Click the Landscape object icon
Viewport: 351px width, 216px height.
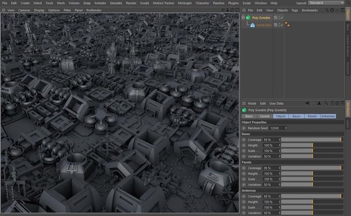pos(253,25)
